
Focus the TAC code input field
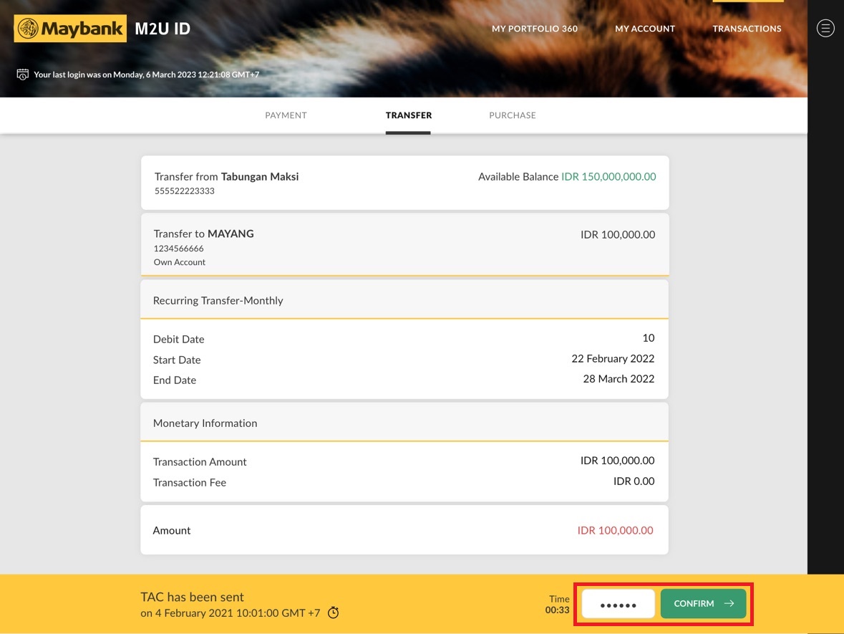pos(618,604)
